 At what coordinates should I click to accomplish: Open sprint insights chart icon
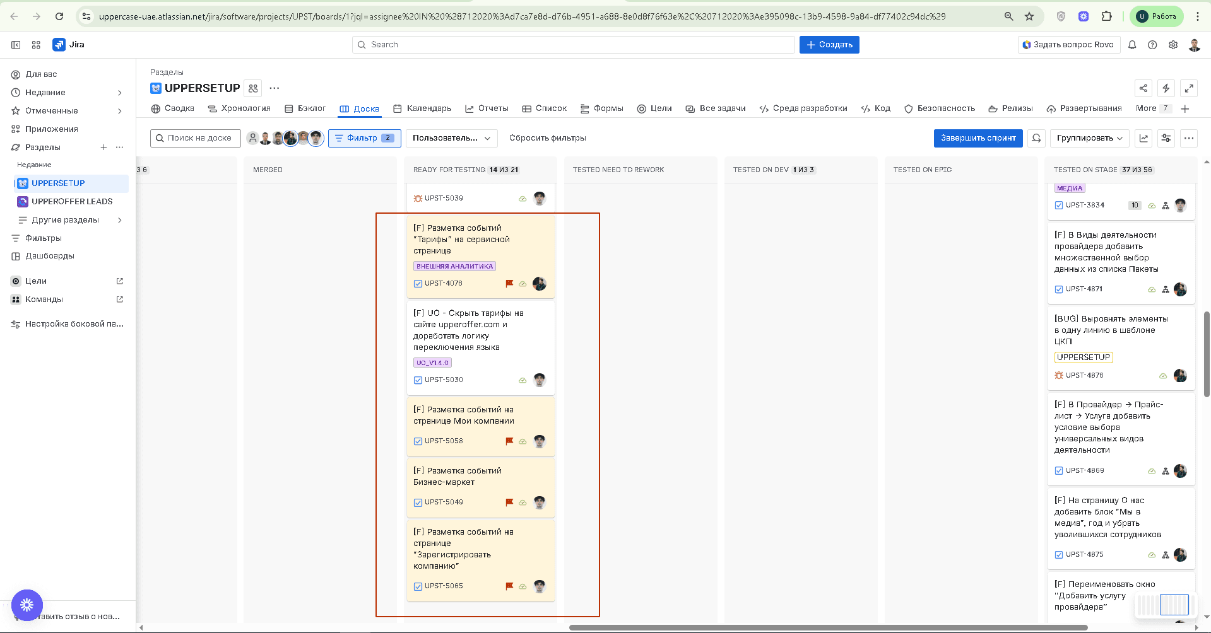pos(1143,138)
